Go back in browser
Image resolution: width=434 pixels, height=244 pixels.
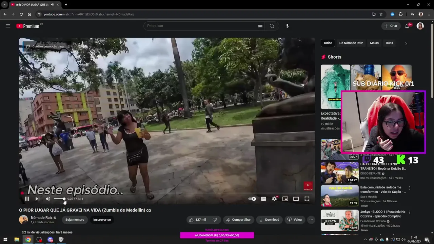click(x=5, y=14)
